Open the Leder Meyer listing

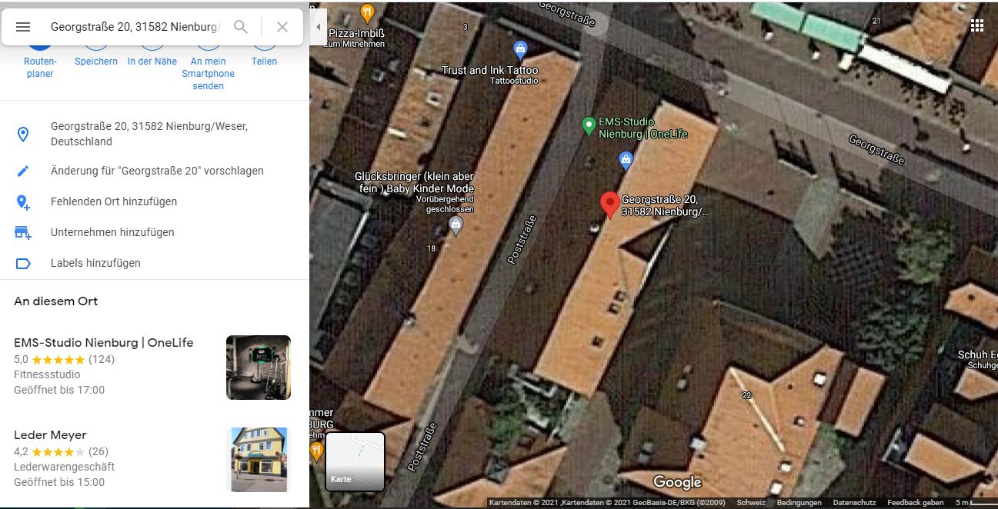[50, 435]
